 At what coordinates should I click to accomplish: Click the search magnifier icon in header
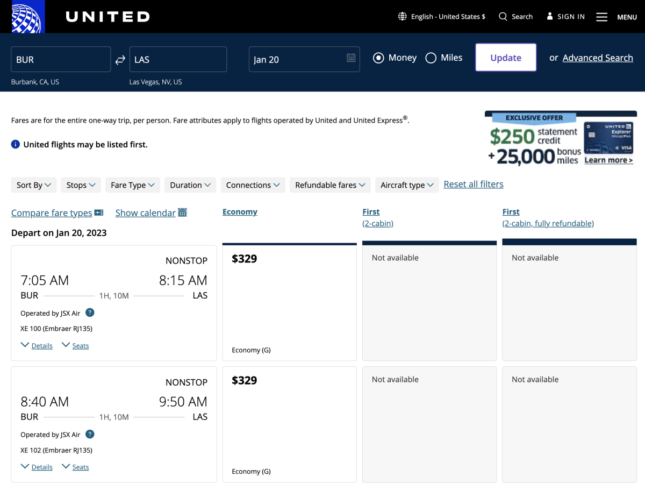[x=503, y=17]
